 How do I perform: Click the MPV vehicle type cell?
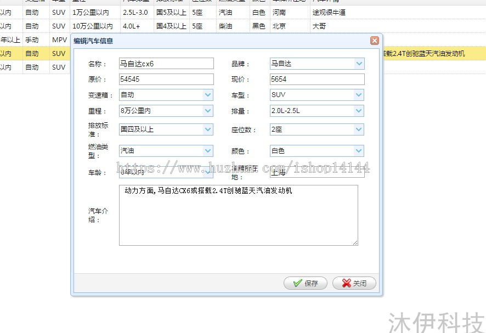pos(59,39)
